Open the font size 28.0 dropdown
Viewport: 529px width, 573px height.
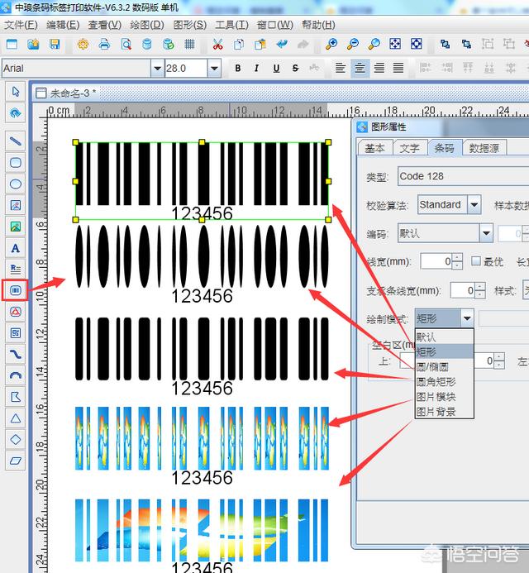214,69
